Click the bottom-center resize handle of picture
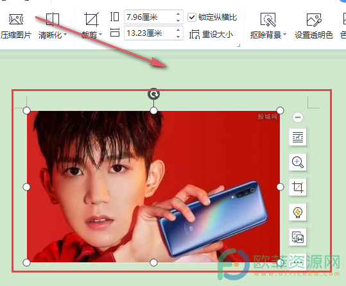Viewport: 346px width, 286px height. pyautogui.click(x=153, y=263)
